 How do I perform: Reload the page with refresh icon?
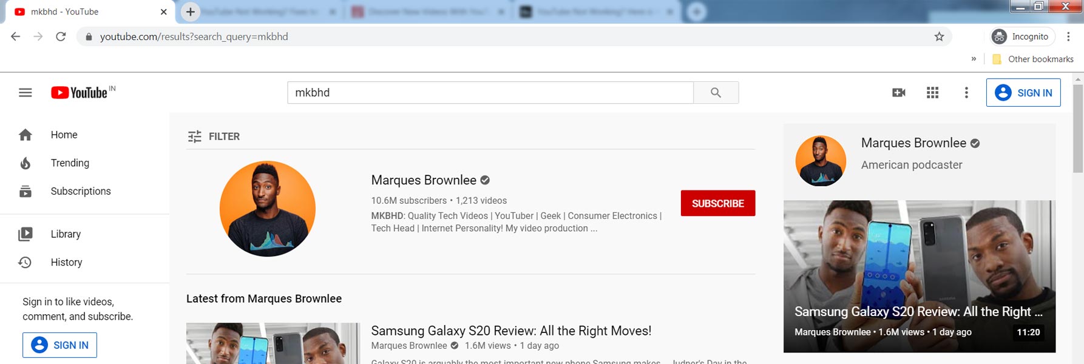point(61,36)
